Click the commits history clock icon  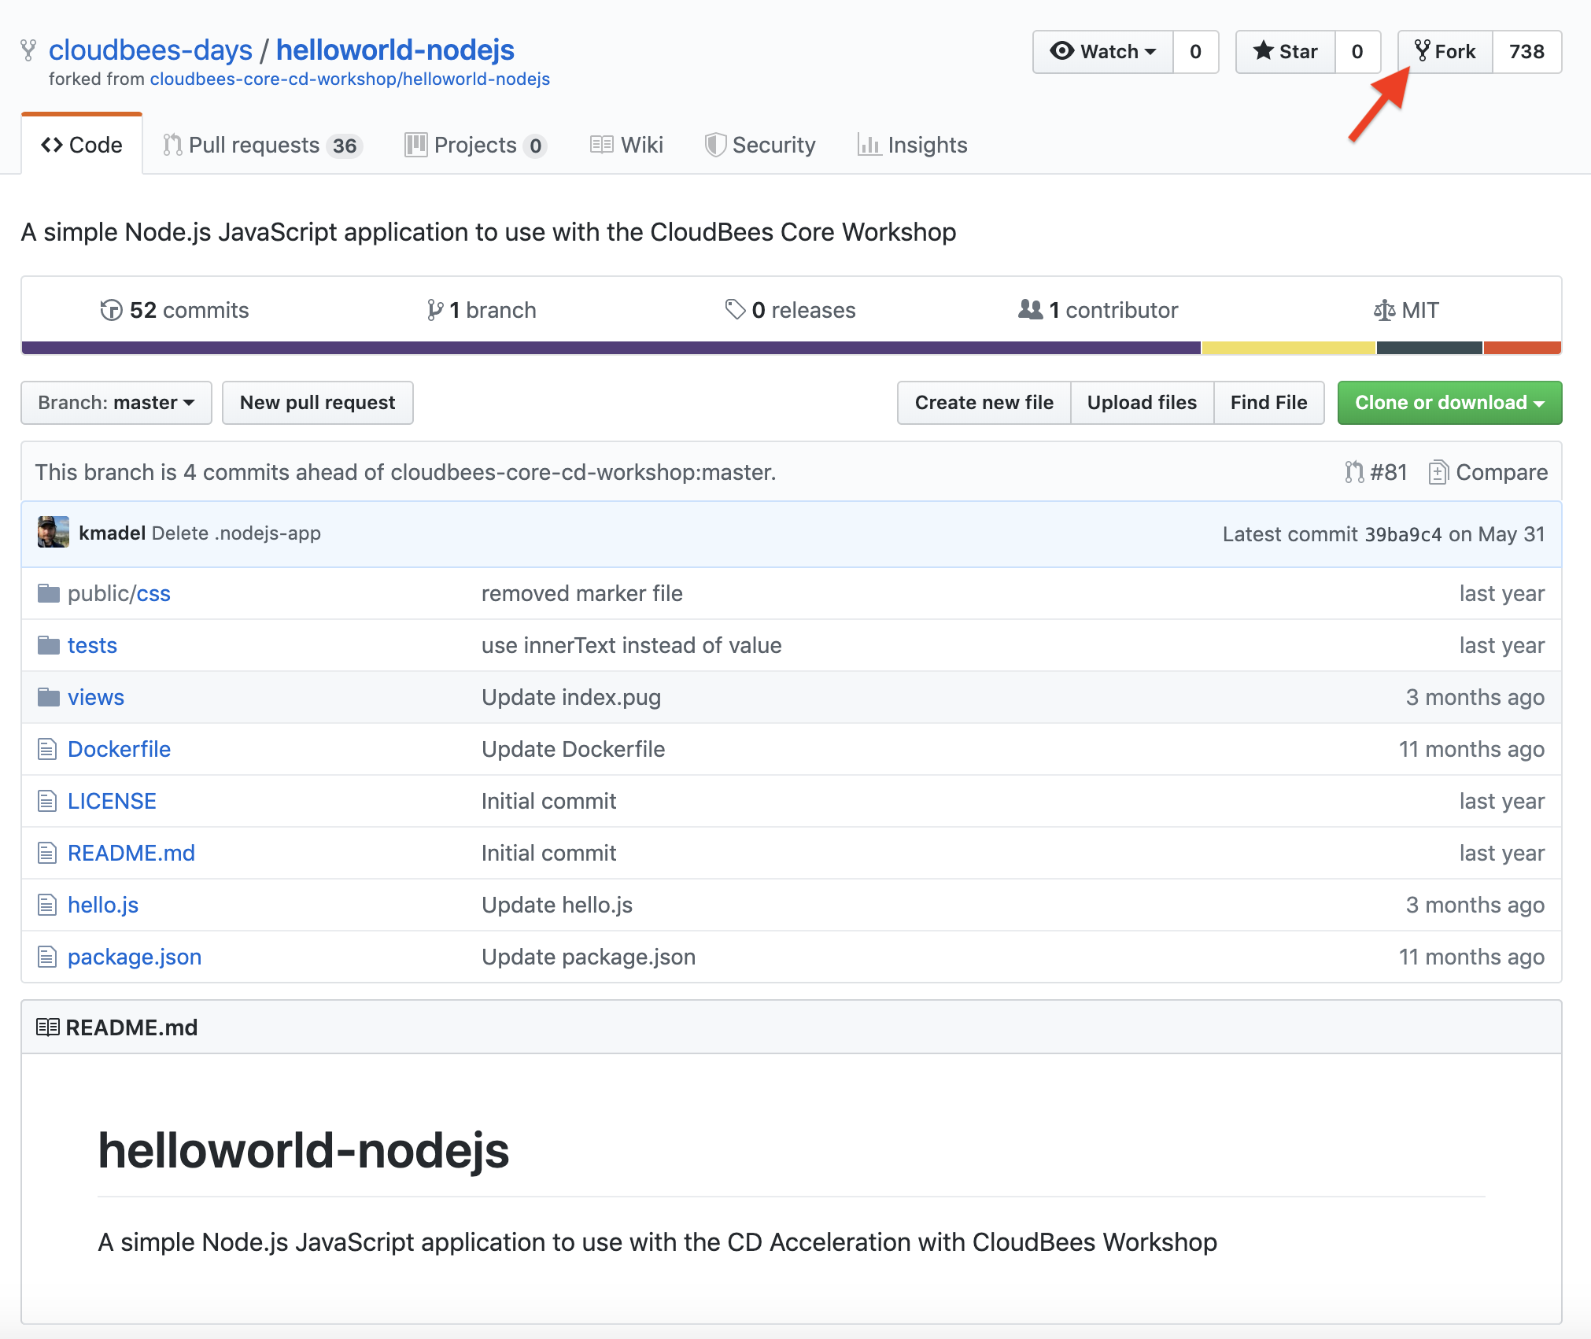click(111, 311)
